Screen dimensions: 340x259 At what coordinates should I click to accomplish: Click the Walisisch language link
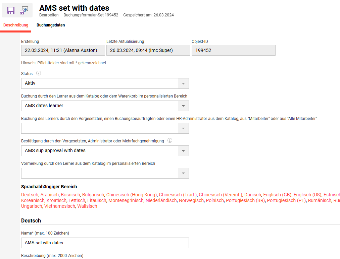tap(87, 206)
